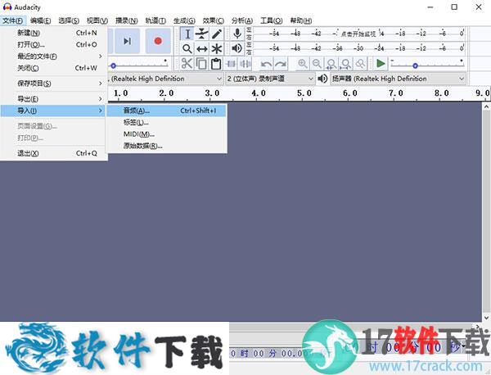Expand the 保存项目(S) submenu
The height and width of the screenshot is (375, 491).
click(x=54, y=84)
